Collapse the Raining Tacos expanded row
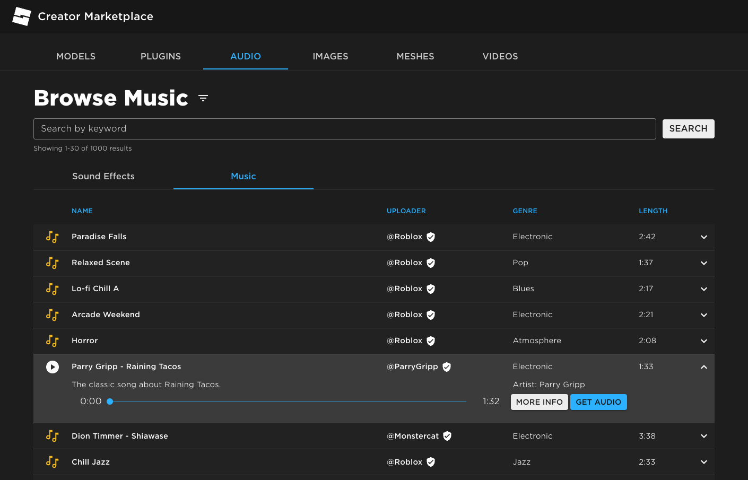748x480 pixels. [x=703, y=367]
